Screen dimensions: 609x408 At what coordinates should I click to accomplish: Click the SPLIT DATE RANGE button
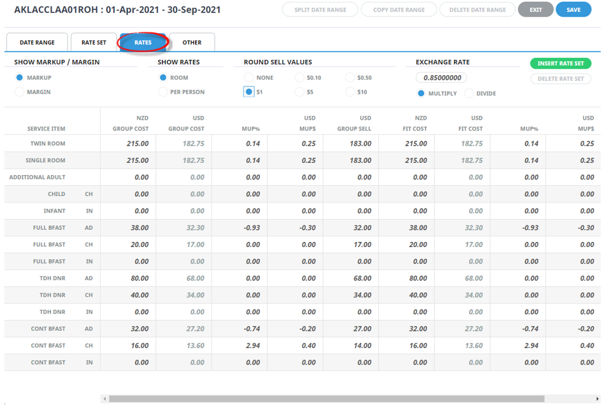click(320, 10)
